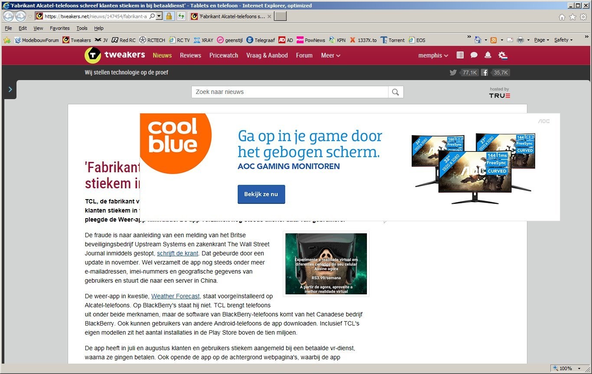Open the messages speech bubble icon
Image resolution: width=592 pixels, height=374 pixels.
[x=474, y=55]
